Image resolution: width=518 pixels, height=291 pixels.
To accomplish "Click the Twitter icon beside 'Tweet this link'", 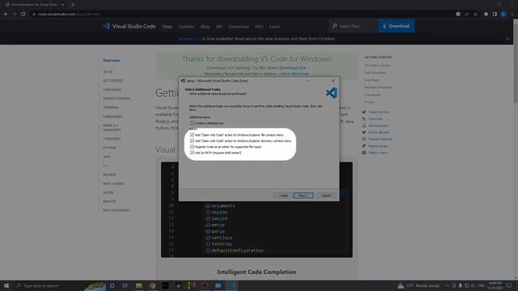I will click(364, 112).
